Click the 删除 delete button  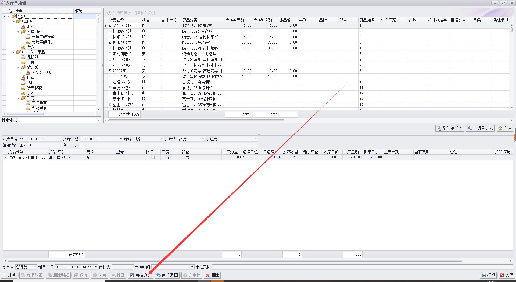tap(212, 275)
